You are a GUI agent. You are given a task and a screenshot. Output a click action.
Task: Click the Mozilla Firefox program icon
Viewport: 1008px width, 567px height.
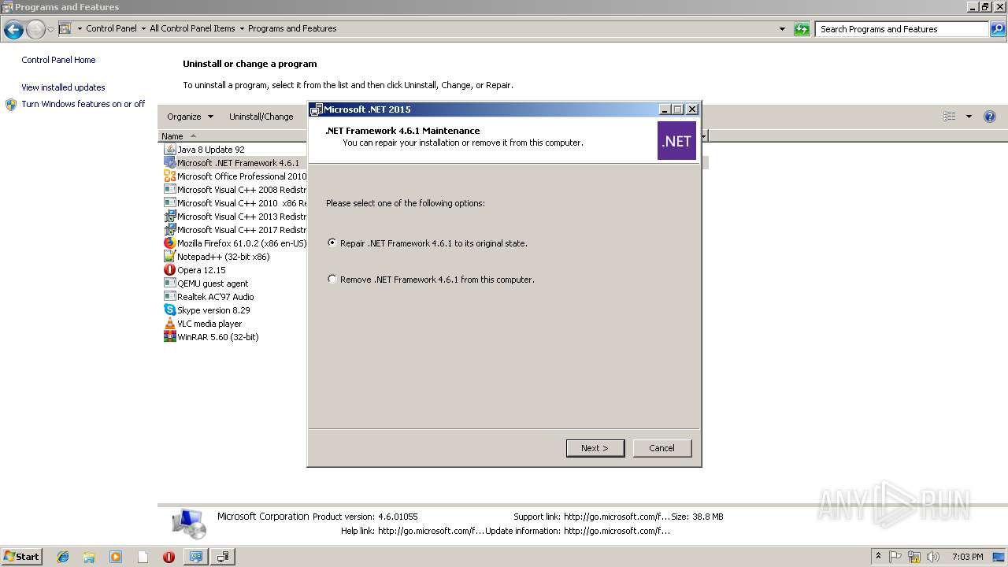tap(169, 243)
